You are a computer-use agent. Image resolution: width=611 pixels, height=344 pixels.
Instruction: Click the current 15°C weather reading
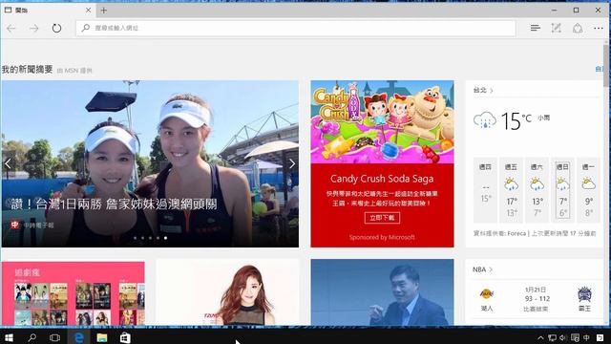516,120
